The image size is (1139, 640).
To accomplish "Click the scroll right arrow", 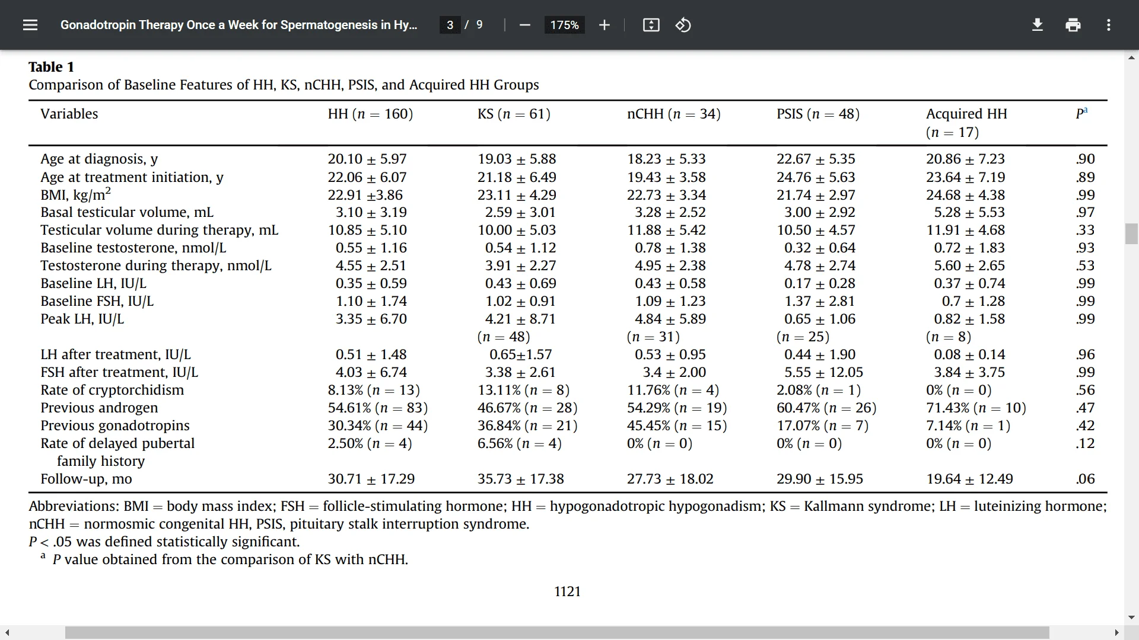I will tap(1117, 633).
